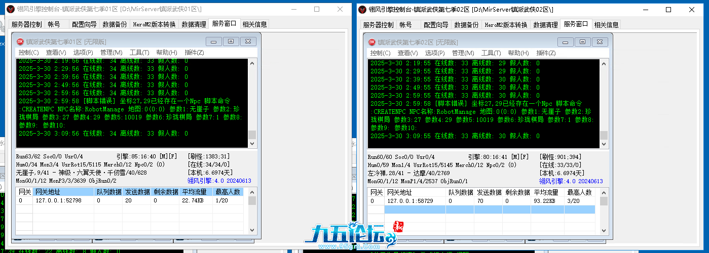Open 工具(T) menu in 02区 server window
The height and width of the screenshot is (253, 709).
(491, 53)
